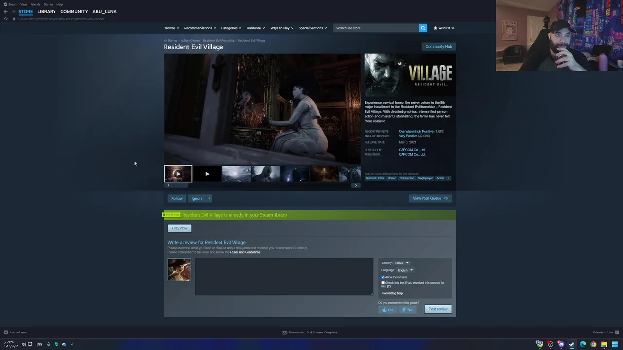The image size is (623, 350).
Task: Click the Steam forward arrow
Action: point(13,11)
